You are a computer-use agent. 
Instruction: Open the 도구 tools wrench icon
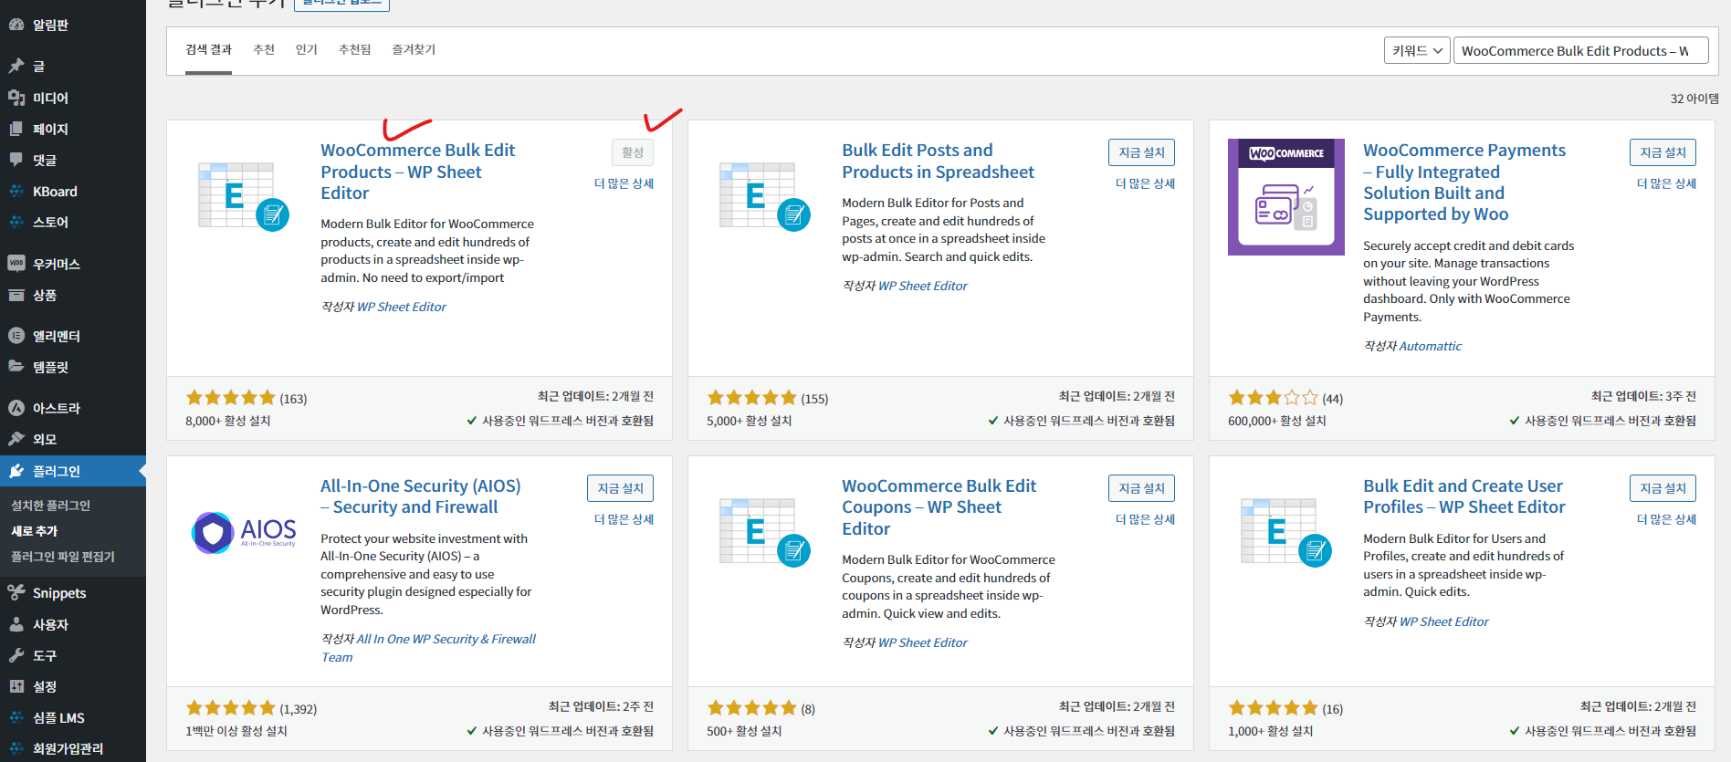pos(16,655)
